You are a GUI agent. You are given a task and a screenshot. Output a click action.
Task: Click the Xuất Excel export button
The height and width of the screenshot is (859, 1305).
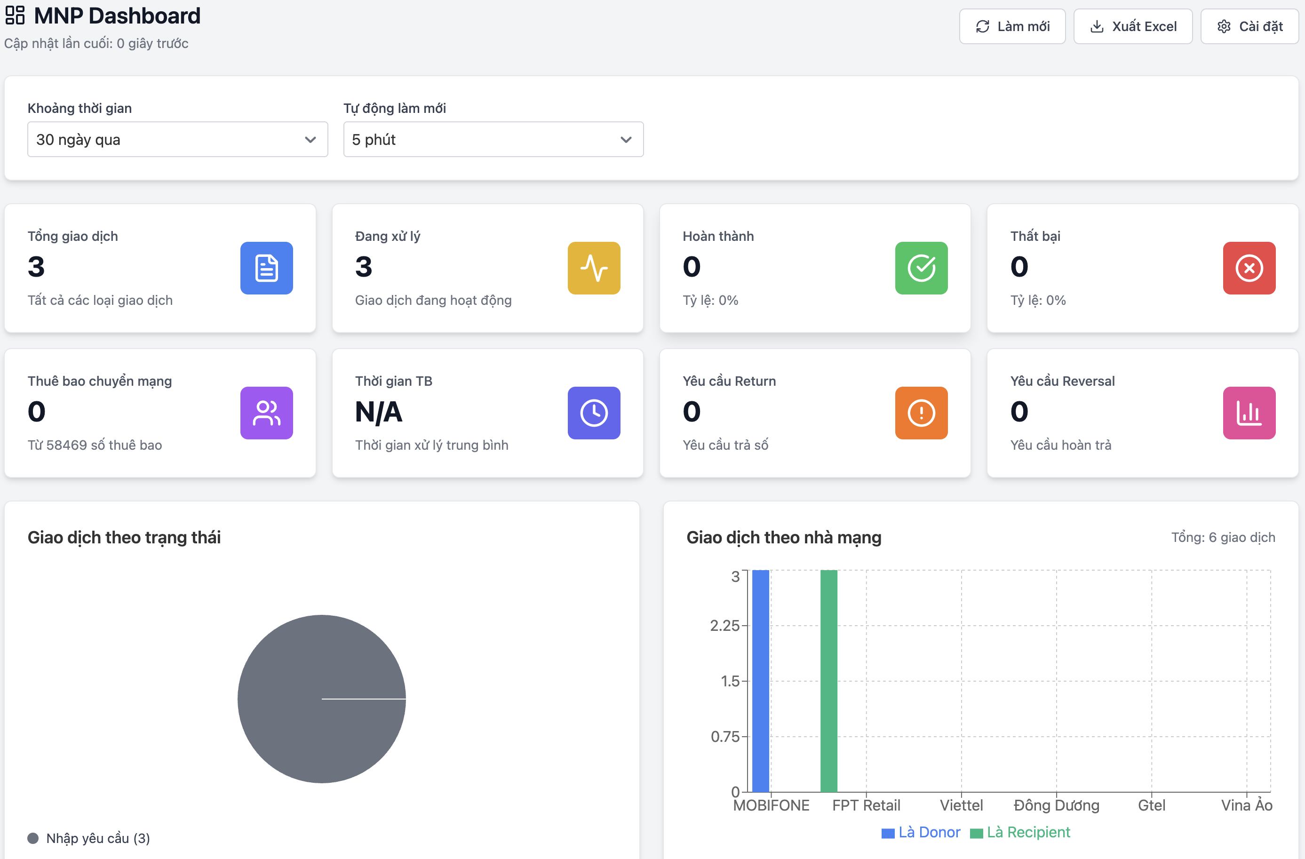pyautogui.click(x=1132, y=26)
